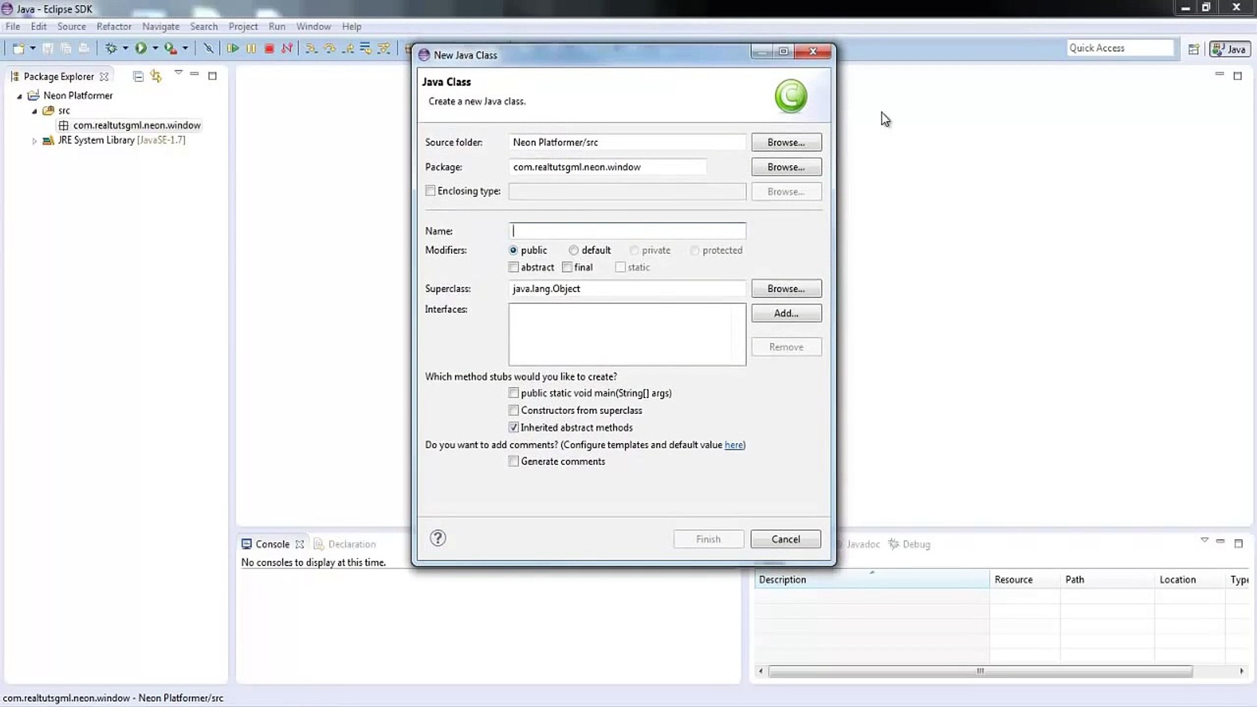Expand the JRE System Library node
This screenshot has height=707, width=1257.
(x=34, y=140)
